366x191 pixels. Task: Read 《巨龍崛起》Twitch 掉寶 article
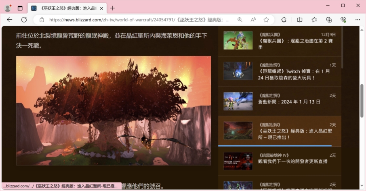click(x=294, y=75)
